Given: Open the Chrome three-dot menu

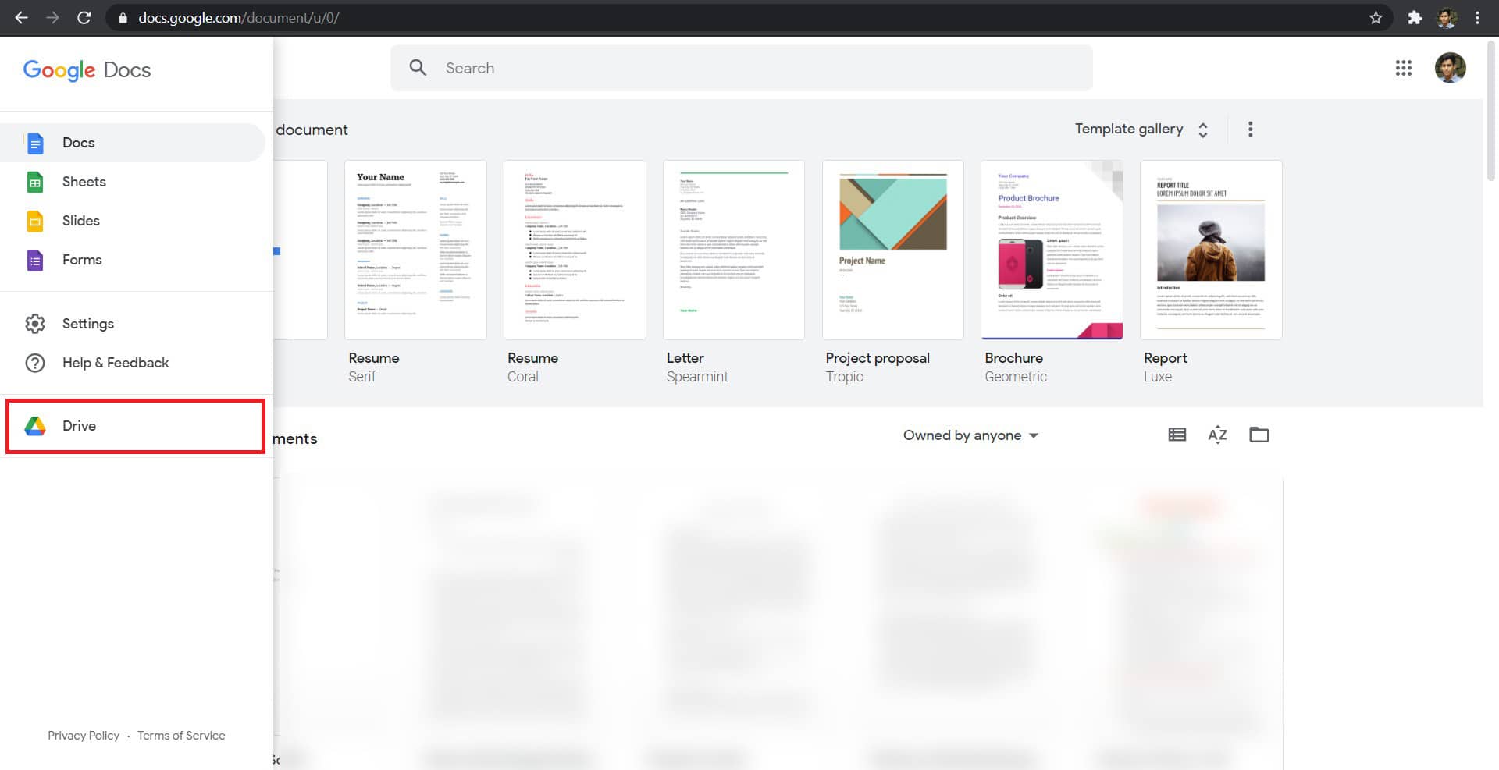Looking at the screenshot, I should pyautogui.click(x=1477, y=17).
